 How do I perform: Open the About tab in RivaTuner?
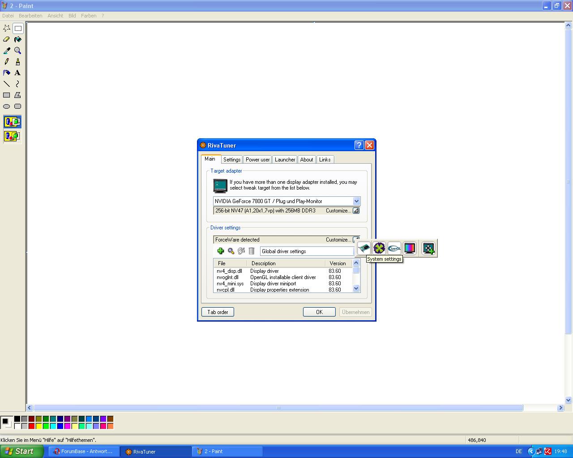tap(307, 160)
